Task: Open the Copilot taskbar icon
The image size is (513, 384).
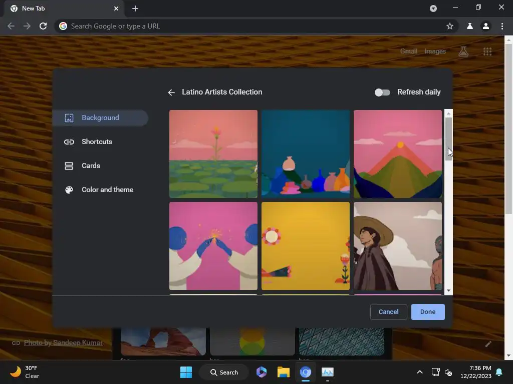Action: click(262, 372)
